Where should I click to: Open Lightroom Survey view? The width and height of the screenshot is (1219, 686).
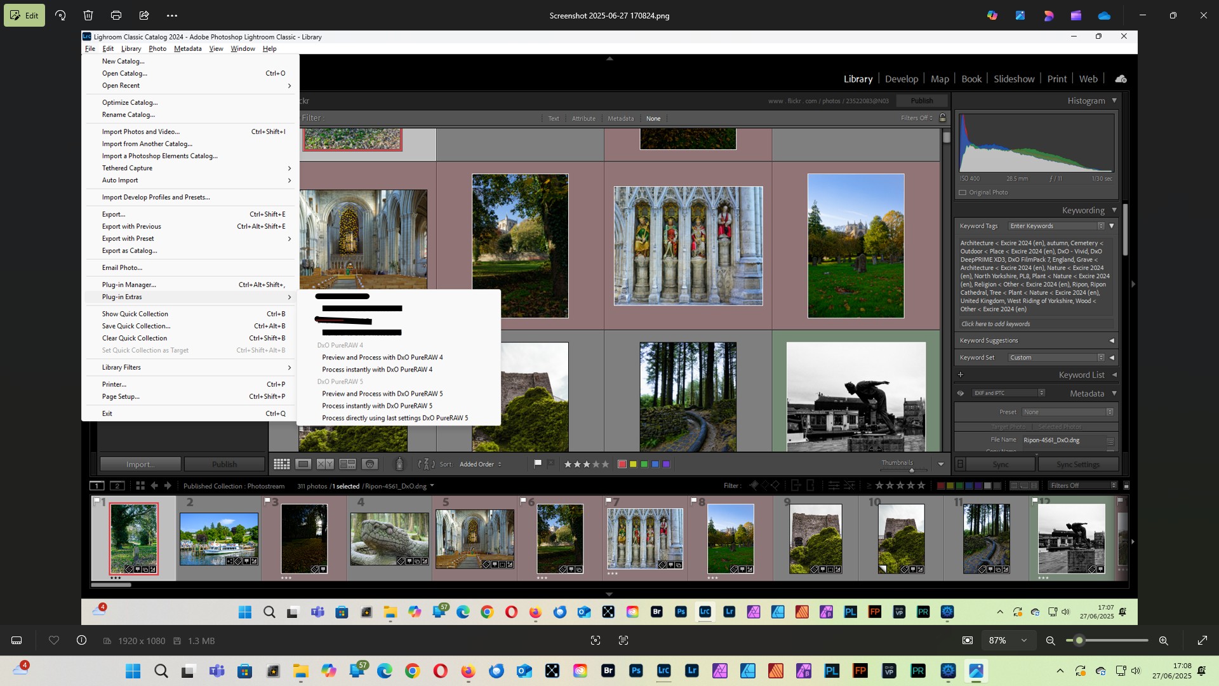tap(347, 464)
